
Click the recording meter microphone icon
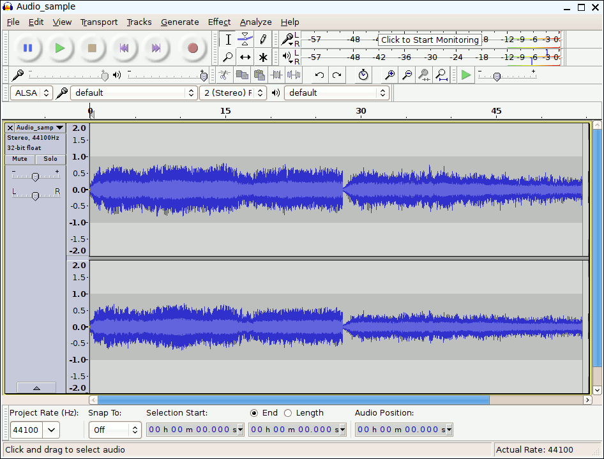287,39
